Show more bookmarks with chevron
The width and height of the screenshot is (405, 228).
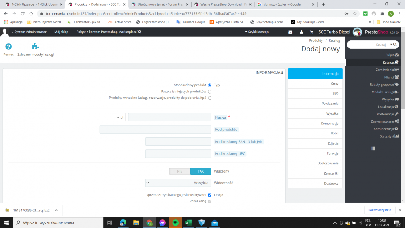pyautogui.click(x=370, y=22)
